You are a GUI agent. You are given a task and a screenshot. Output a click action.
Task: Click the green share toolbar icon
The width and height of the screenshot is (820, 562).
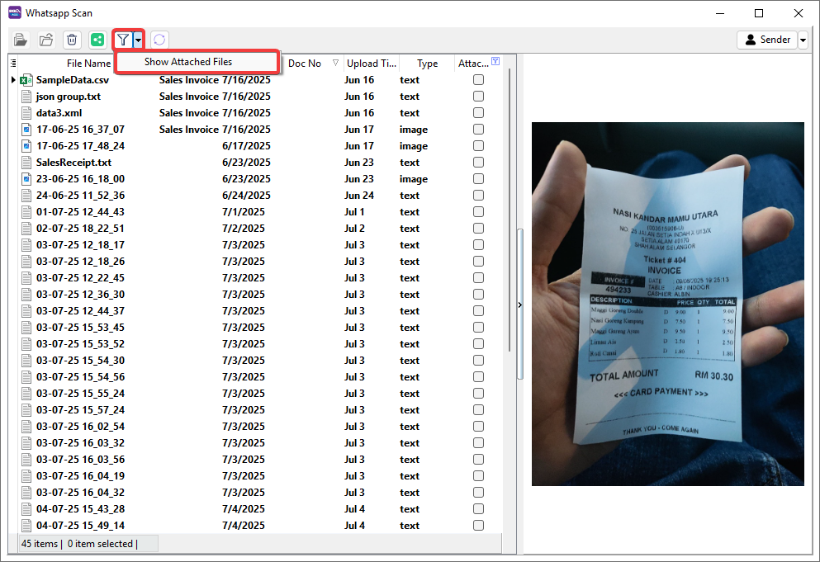click(97, 40)
